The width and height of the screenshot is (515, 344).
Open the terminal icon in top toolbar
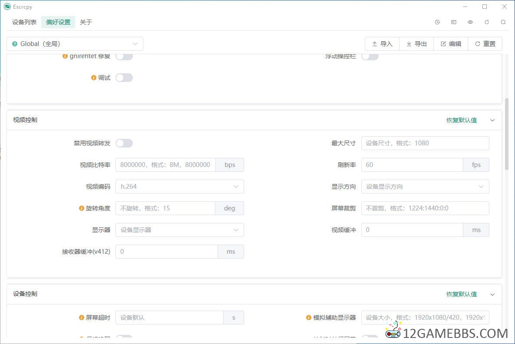pos(454,22)
